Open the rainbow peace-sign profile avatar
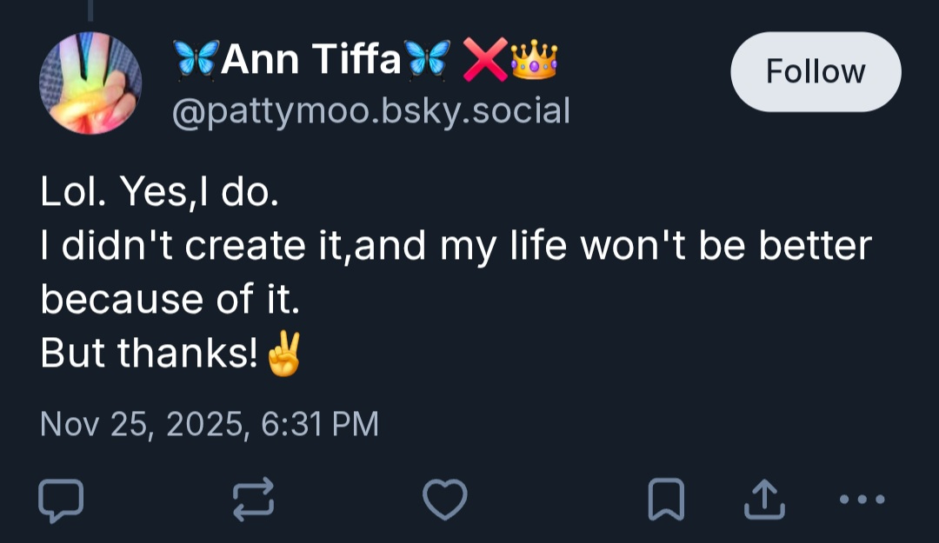Viewport: 939px width, 543px height. pyautogui.click(x=90, y=83)
